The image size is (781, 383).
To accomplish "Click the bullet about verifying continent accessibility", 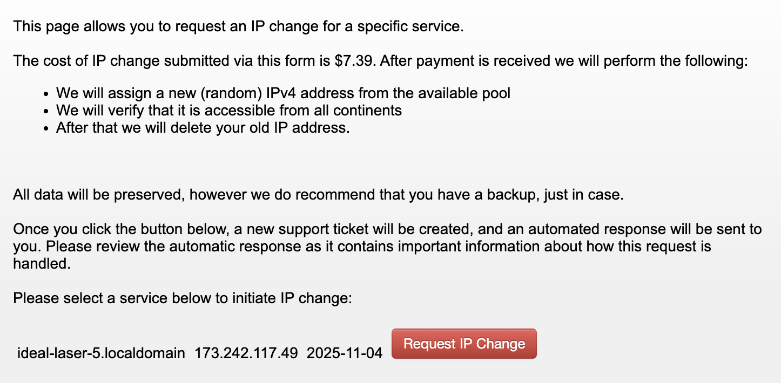I will 229,111.
